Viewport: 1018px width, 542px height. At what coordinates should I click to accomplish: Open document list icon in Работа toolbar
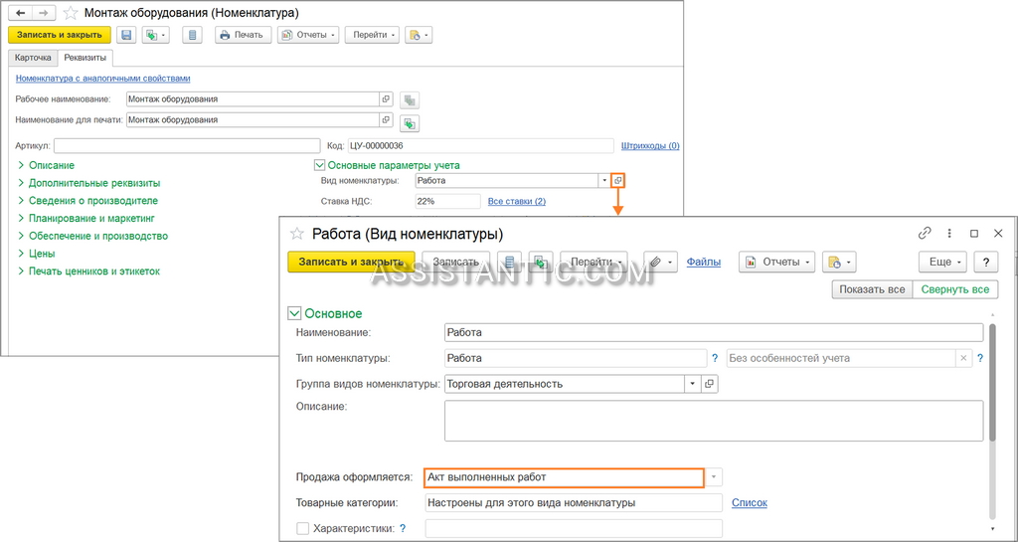[x=510, y=262]
